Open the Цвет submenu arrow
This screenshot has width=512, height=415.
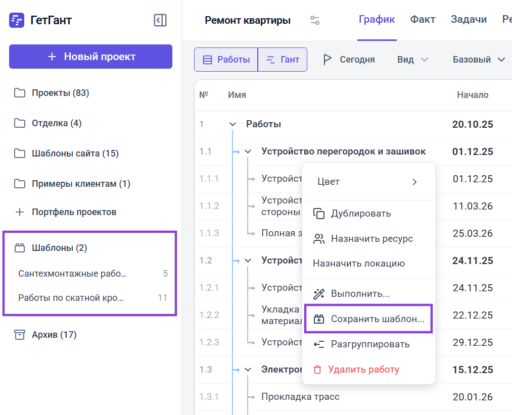click(414, 182)
